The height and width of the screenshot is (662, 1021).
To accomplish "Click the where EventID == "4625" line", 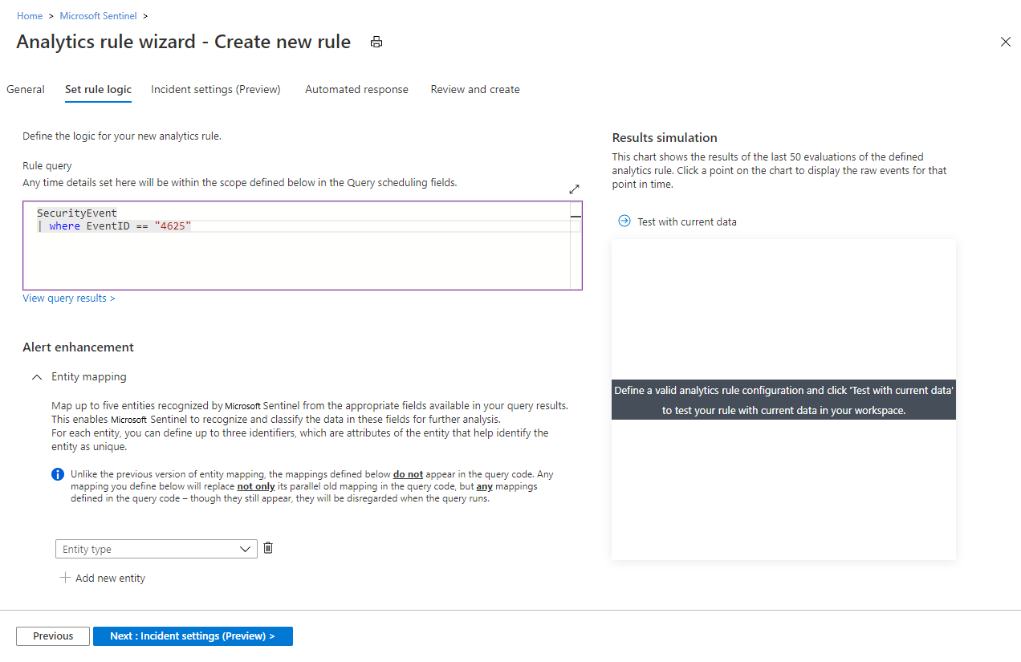I will pyautogui.click(x=114, y=226).
